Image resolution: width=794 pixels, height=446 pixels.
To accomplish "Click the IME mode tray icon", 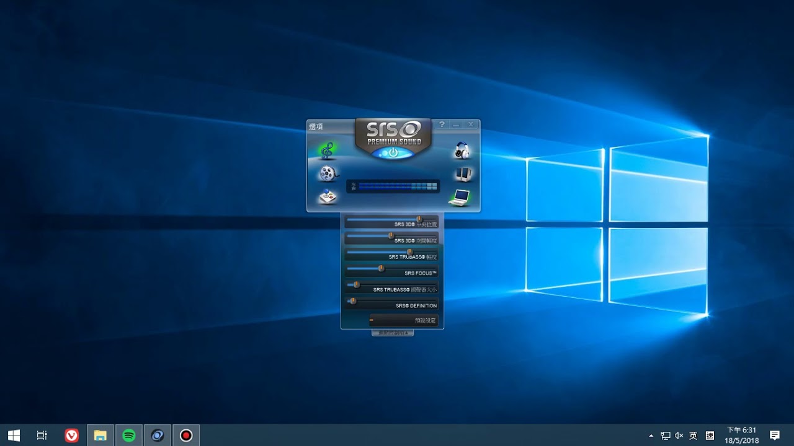I will pos(710,435).
